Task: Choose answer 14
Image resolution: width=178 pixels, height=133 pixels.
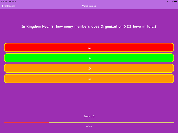Action: pyautogui.click(x=89, y=58)
